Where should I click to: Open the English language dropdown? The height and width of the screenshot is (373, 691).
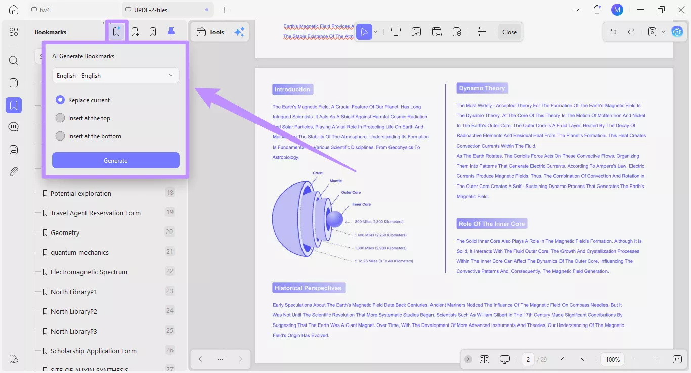(x=115, y=75)
